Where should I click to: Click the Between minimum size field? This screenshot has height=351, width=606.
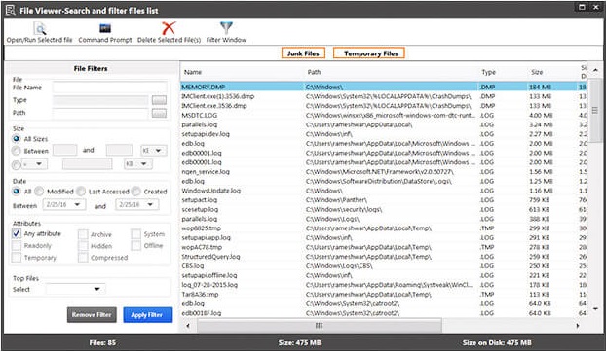(x=64, y=150)
